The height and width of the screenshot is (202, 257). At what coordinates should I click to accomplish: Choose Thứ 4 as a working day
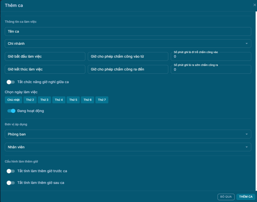coord(59,100)
